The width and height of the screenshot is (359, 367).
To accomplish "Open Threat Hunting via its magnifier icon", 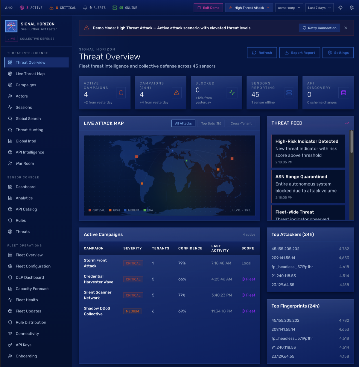I will [x=10, y=130].
